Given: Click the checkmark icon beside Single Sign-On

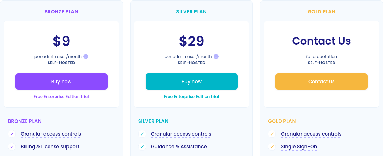Looking at the screenshot, I should tap(272, 147).
